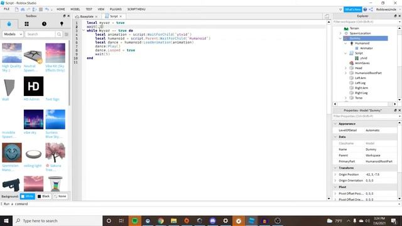Viewport: 402px width, 226px height.
Task: Switch to the MODEL ribbon tab
Action: 75,9
